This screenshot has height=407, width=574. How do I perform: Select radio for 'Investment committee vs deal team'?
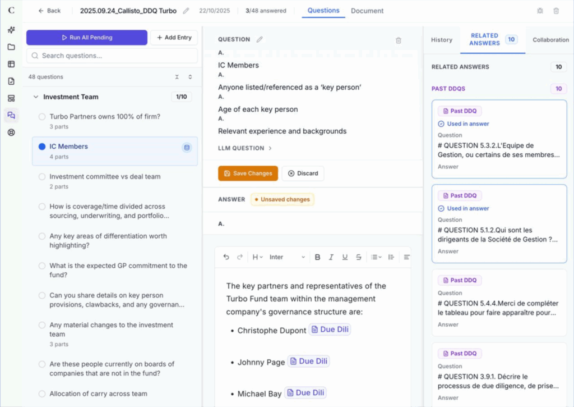42,177
